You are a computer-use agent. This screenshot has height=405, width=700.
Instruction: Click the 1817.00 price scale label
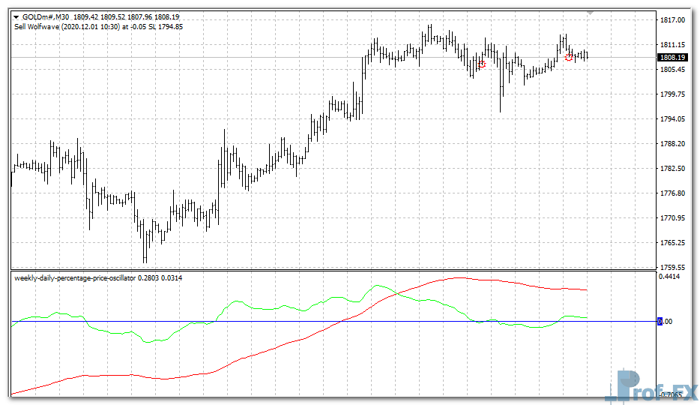(672, 20)
